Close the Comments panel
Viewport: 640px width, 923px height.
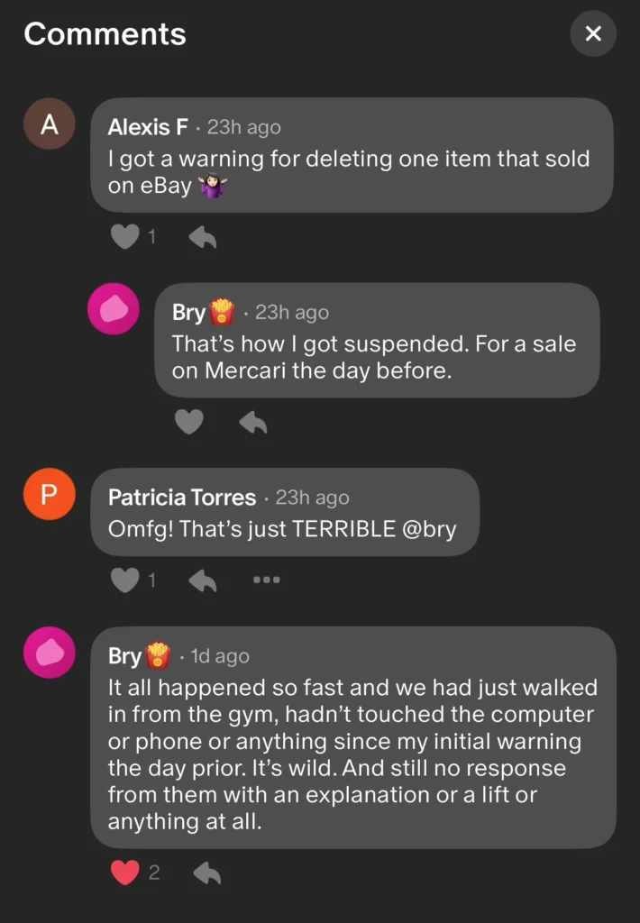point(592,34)
